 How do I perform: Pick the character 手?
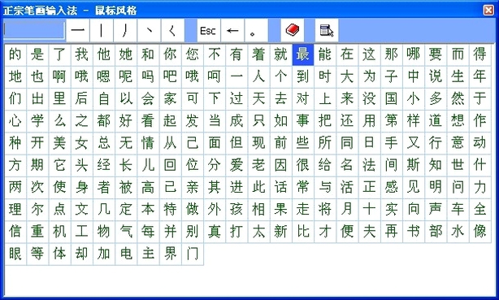point(391,143)
